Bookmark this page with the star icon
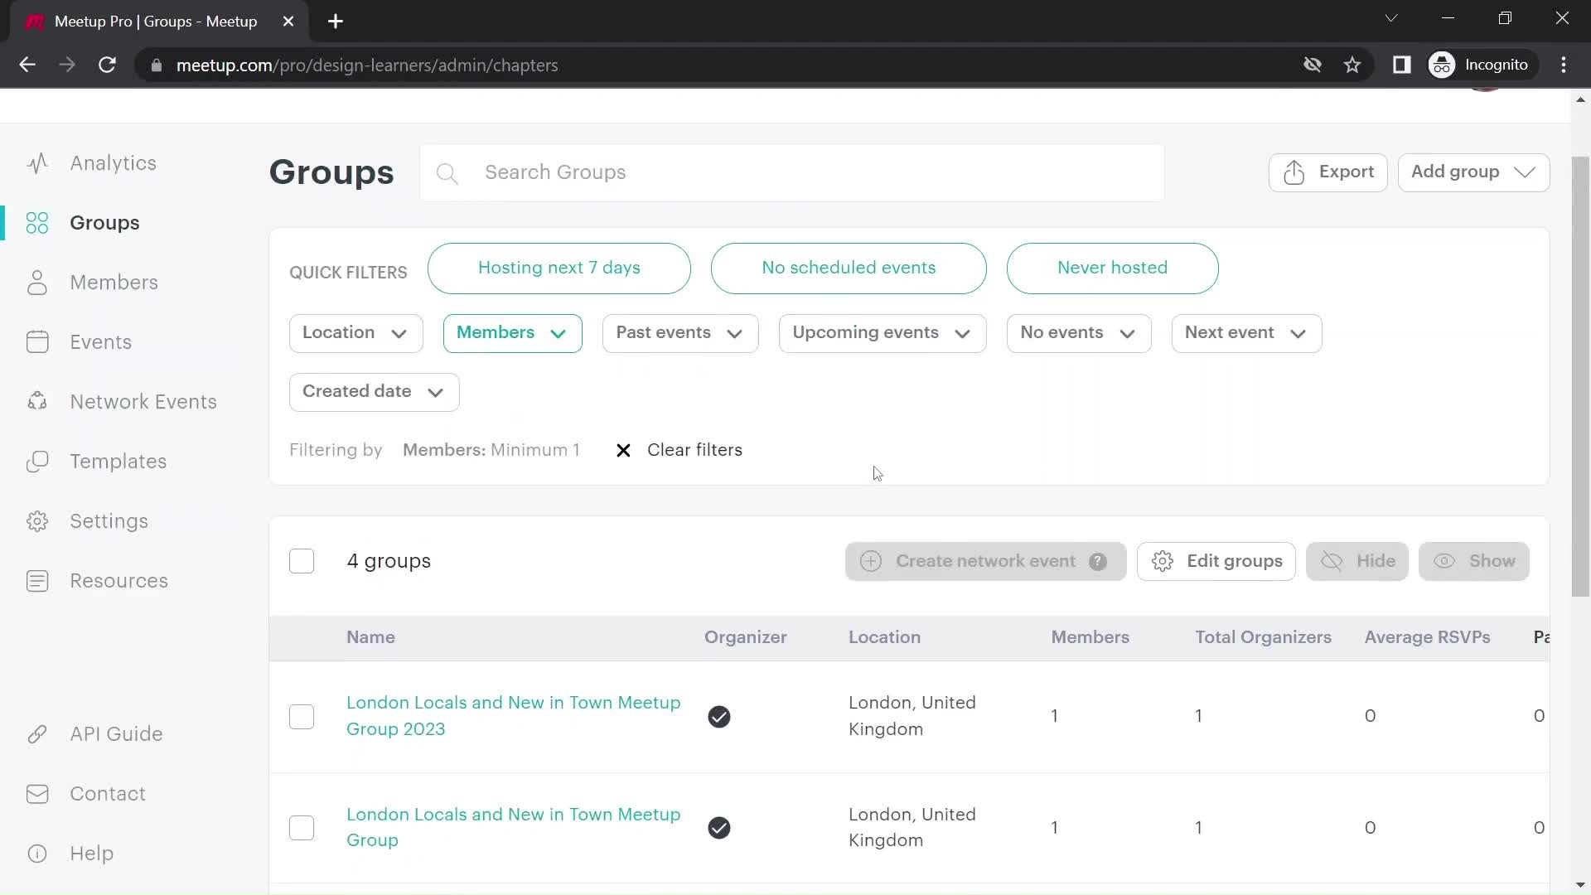The image size is (1591, 895). click(1352, 65)
